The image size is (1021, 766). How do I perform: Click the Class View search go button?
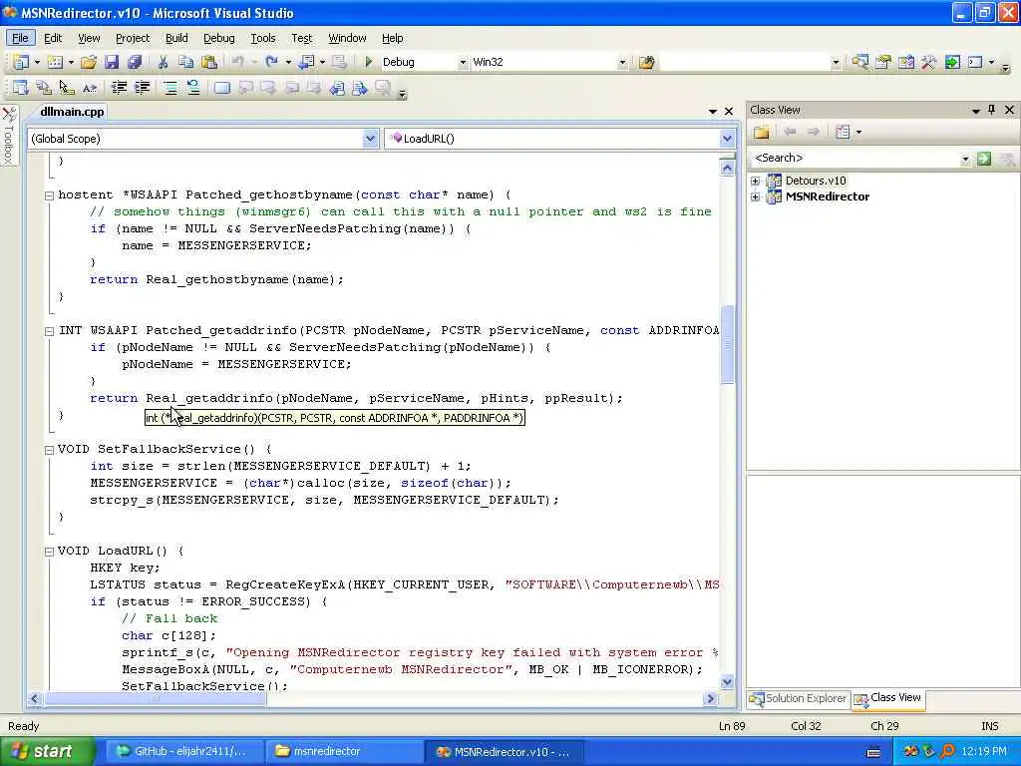click(x=984, y=159)
